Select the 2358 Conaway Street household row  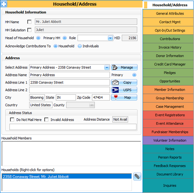(66, 177)
